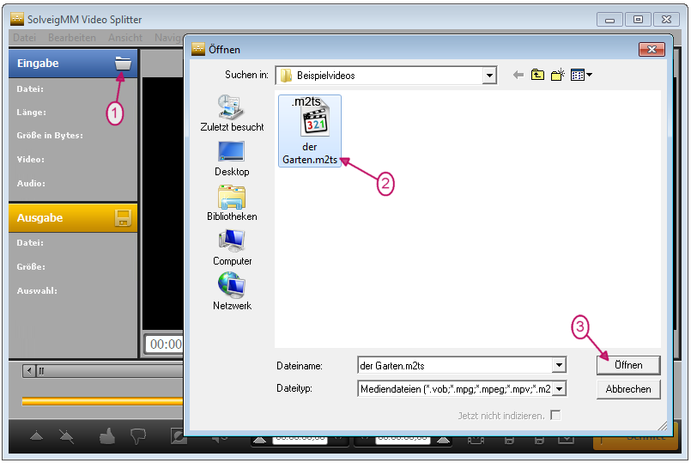This screenshot has width=691, height=463.
Task: Close the Öffnen dialog
Action: tap(652, 49)
